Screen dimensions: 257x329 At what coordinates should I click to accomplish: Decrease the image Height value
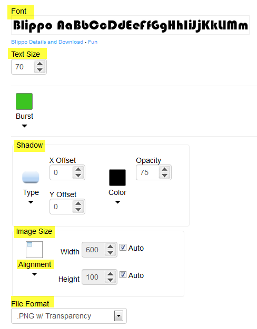pyautogui.click(x=110, y=280)
